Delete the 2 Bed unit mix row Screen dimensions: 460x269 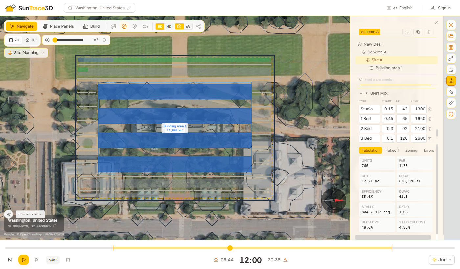(430, 129)
